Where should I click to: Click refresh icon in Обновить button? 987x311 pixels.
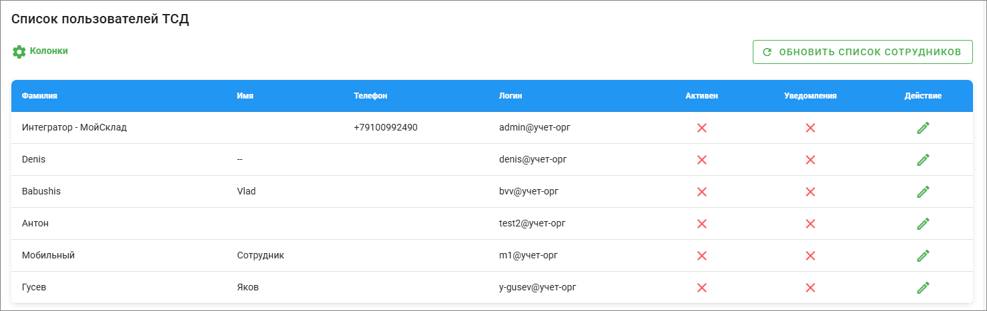[x=767, y=52]
